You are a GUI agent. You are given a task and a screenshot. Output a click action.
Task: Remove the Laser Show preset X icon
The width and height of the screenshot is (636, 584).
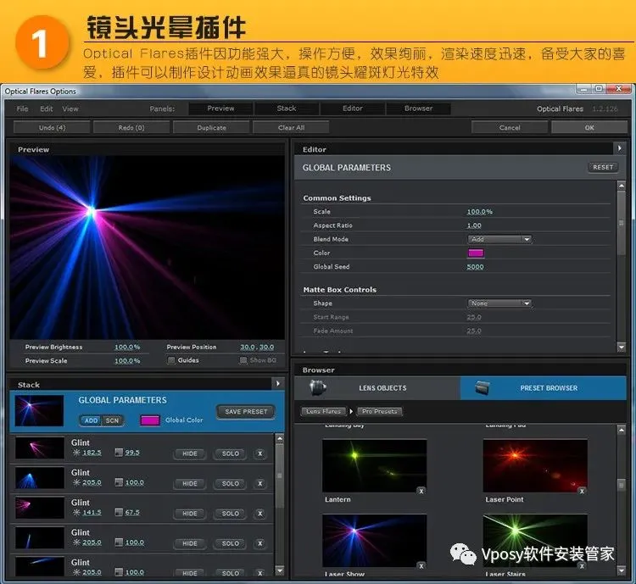[x=421, y=565]
